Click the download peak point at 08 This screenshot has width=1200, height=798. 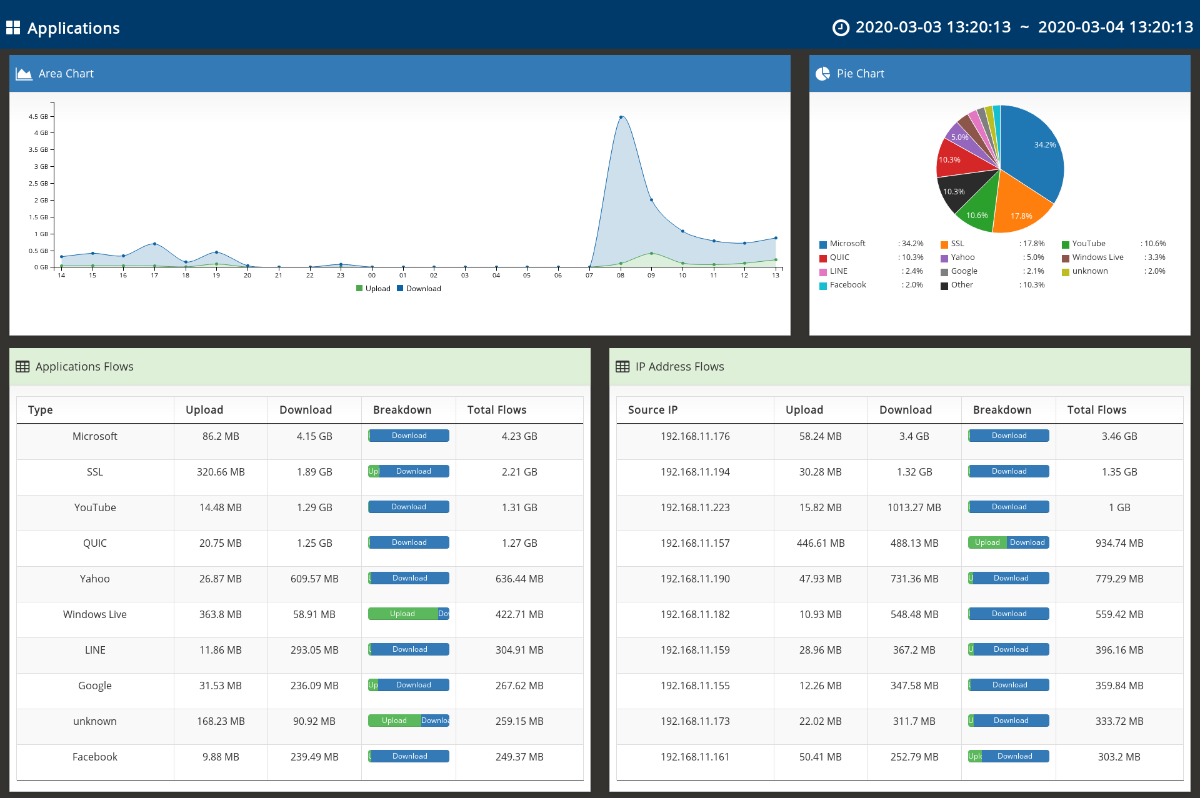click(x=621, y=117)
